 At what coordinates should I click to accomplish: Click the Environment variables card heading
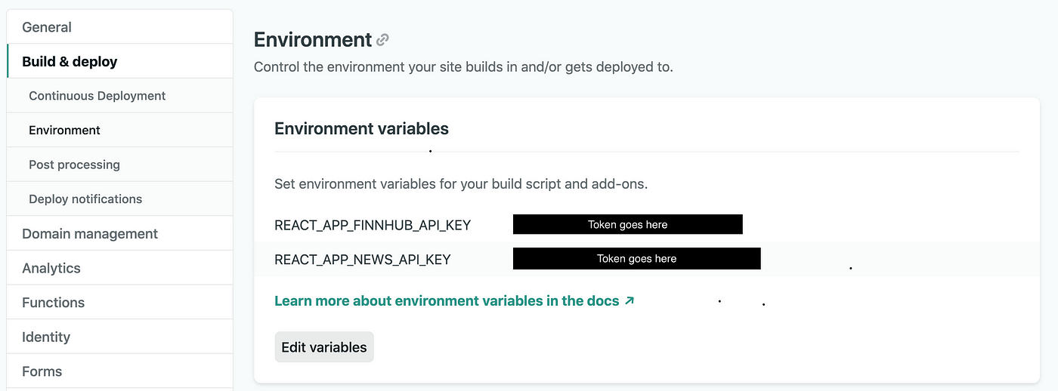click(361, 128)
